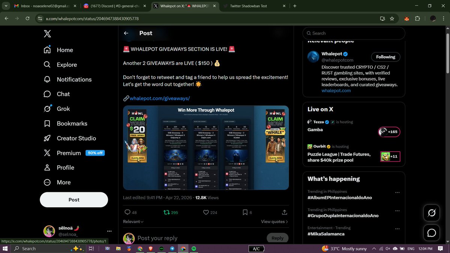
Task: Open the floating chat messages button
Action: point(432,233)
